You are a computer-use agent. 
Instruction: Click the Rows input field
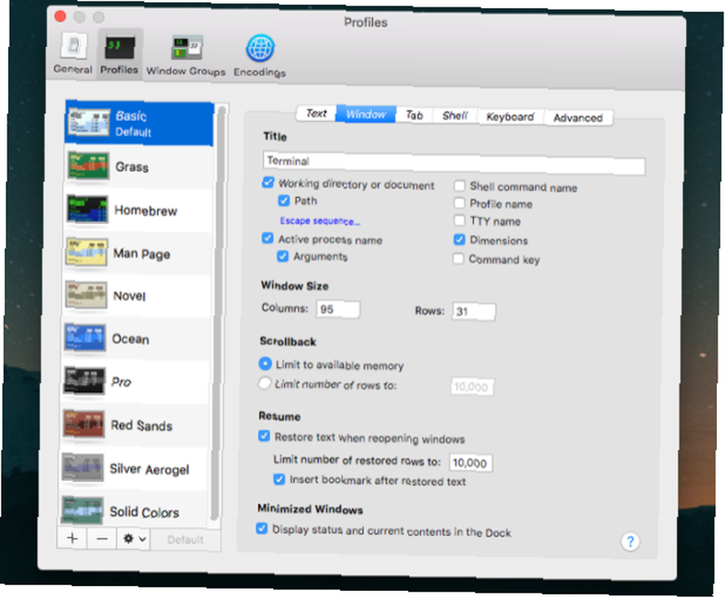coord(474,312)
